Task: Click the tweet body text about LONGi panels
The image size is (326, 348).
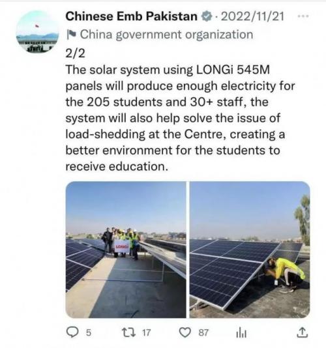Action: click(180, 118)
